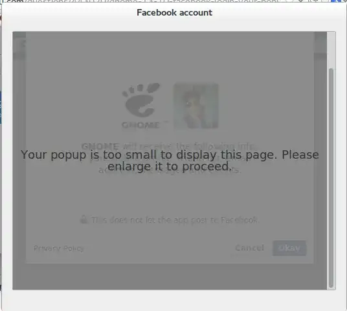Click the 'enlarge it to proceed' text line
Image resolution: width=347 pixels, height=311 pixels.
[x=170, y=167]
